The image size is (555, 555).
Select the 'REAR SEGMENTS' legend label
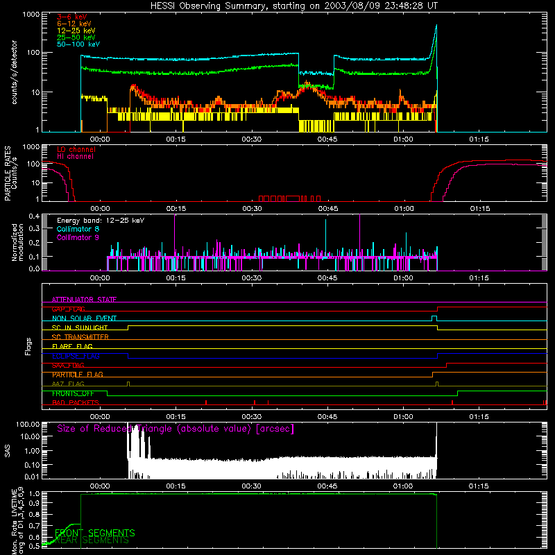pos(92,540)
